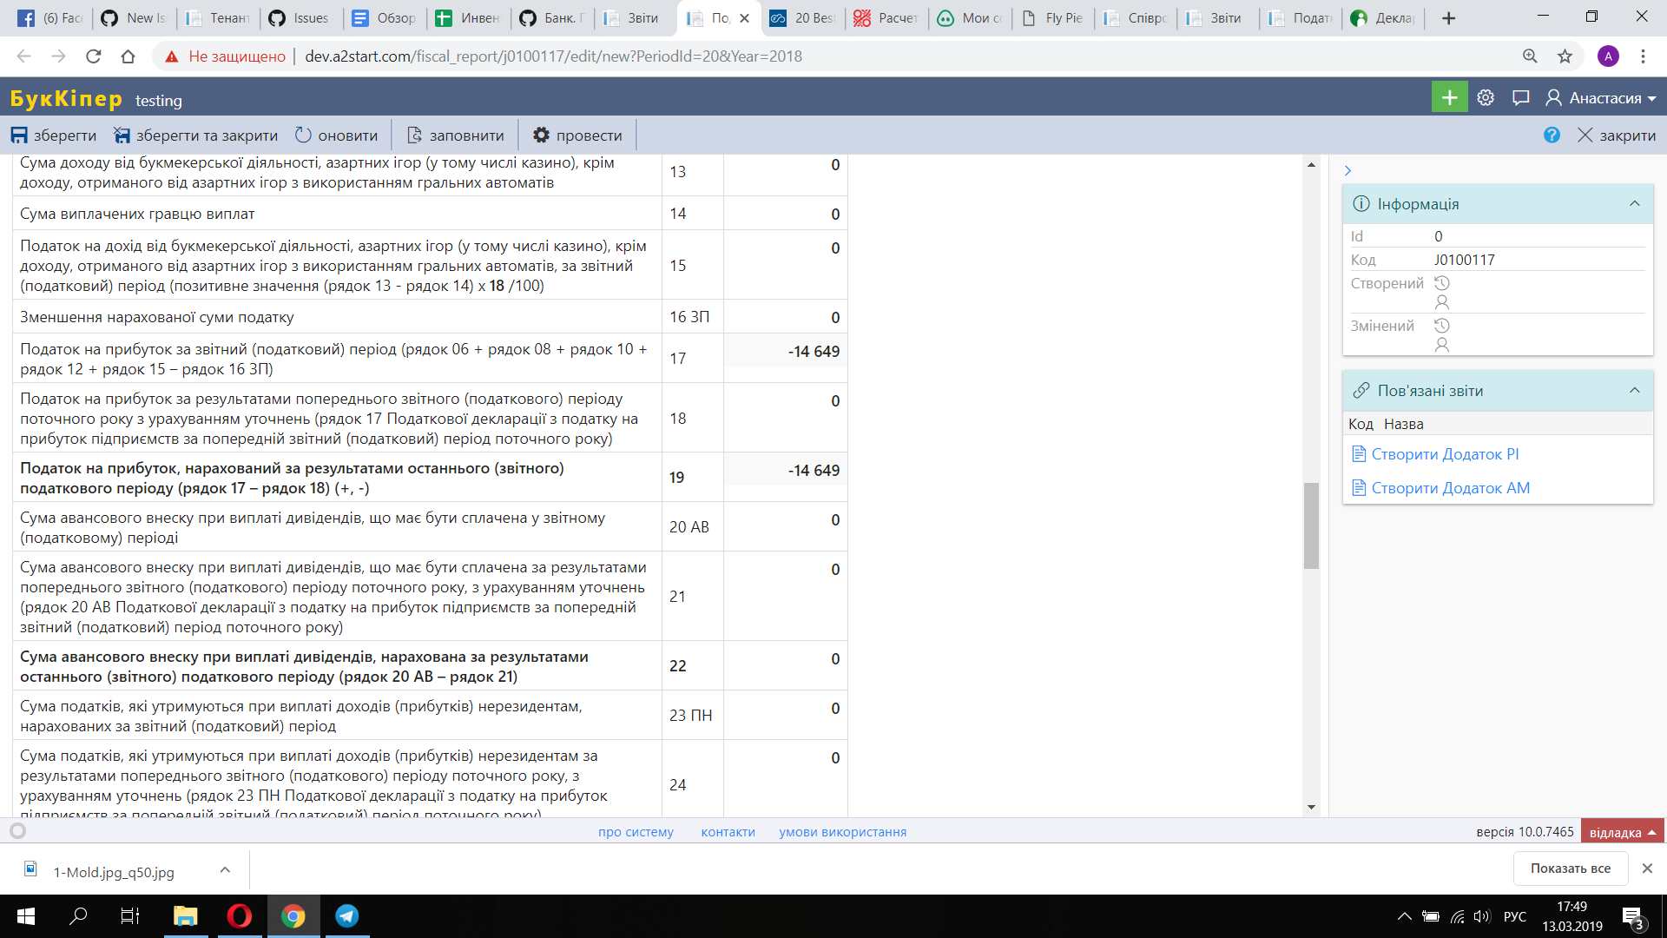Collapse the 'Інформація' panel
Image resolution: width=1667 pixels, height=938 pixels.
1634,204
